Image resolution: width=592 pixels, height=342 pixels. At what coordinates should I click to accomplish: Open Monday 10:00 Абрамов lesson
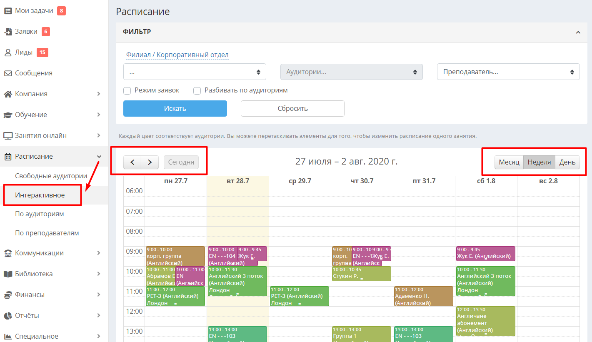161,276
